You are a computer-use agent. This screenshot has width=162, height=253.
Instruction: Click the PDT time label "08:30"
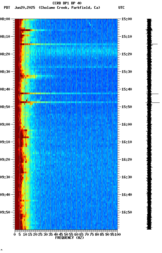click(x=5, y=72)
